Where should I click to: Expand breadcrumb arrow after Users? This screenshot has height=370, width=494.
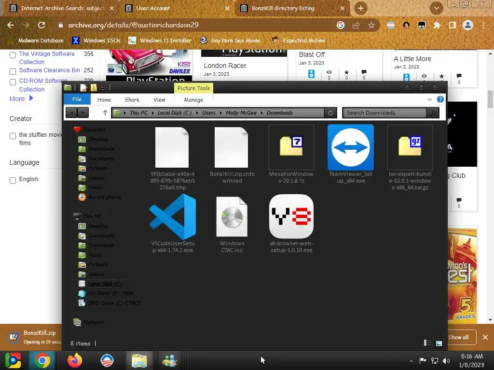tap(220, 113)
